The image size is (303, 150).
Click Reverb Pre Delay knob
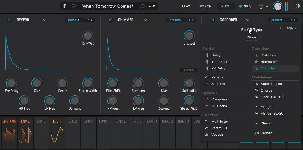pos(12,83)
